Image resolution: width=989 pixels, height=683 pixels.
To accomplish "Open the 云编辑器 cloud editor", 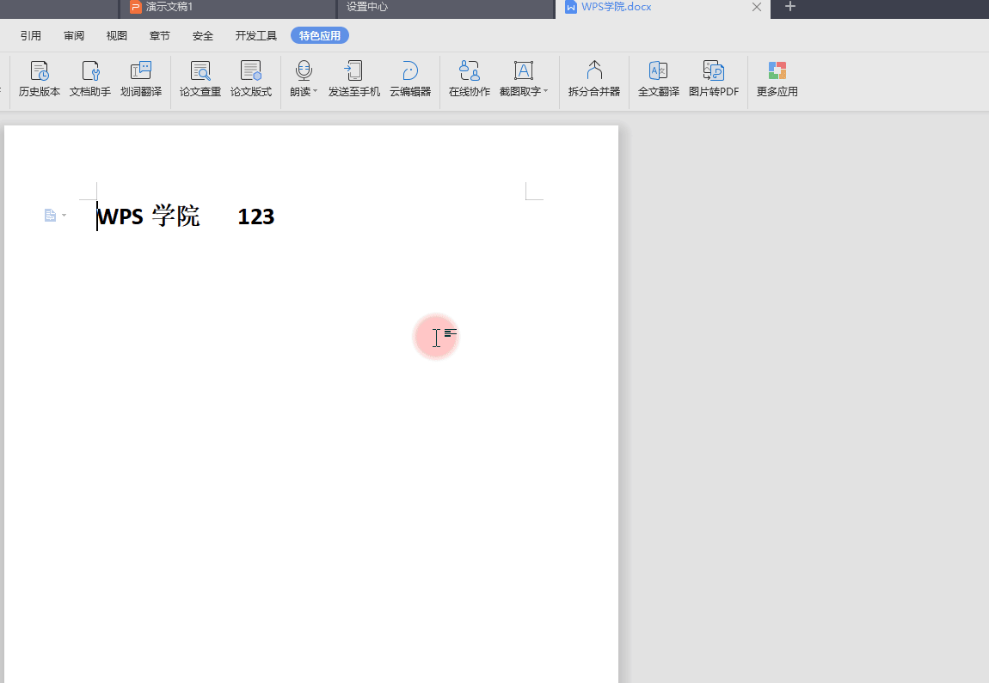I will 410,79.
